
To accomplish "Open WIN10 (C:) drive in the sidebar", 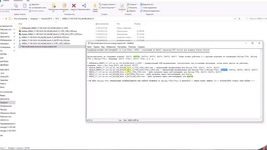I will (x=5, y=120).
